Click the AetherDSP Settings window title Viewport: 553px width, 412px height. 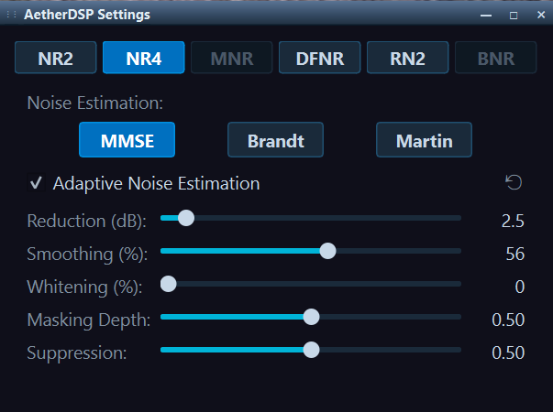click(87, 15)
